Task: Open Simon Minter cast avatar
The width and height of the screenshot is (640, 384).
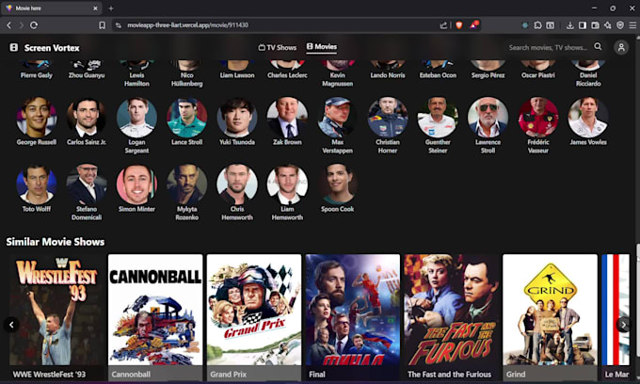Action: [x=136, y=184]
